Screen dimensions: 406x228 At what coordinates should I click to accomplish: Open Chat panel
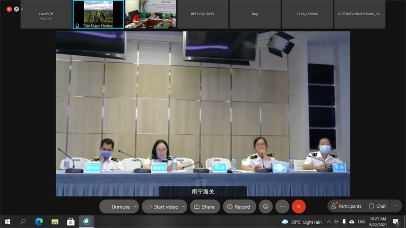(377, 206)
